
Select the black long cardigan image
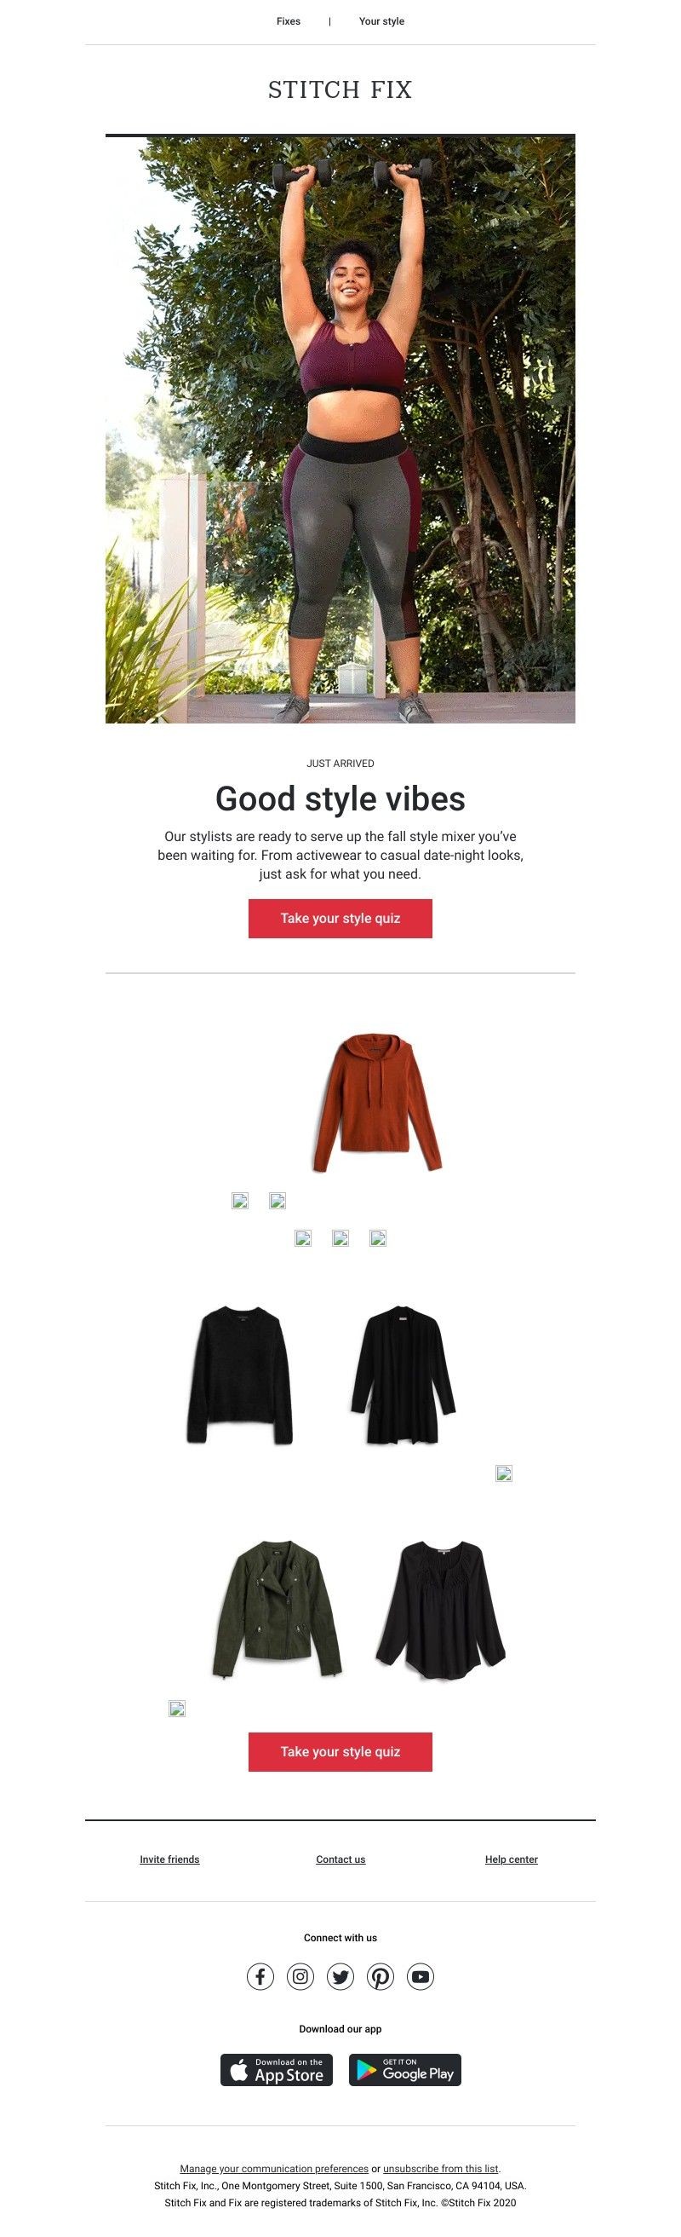click(x=403, y=1375)
